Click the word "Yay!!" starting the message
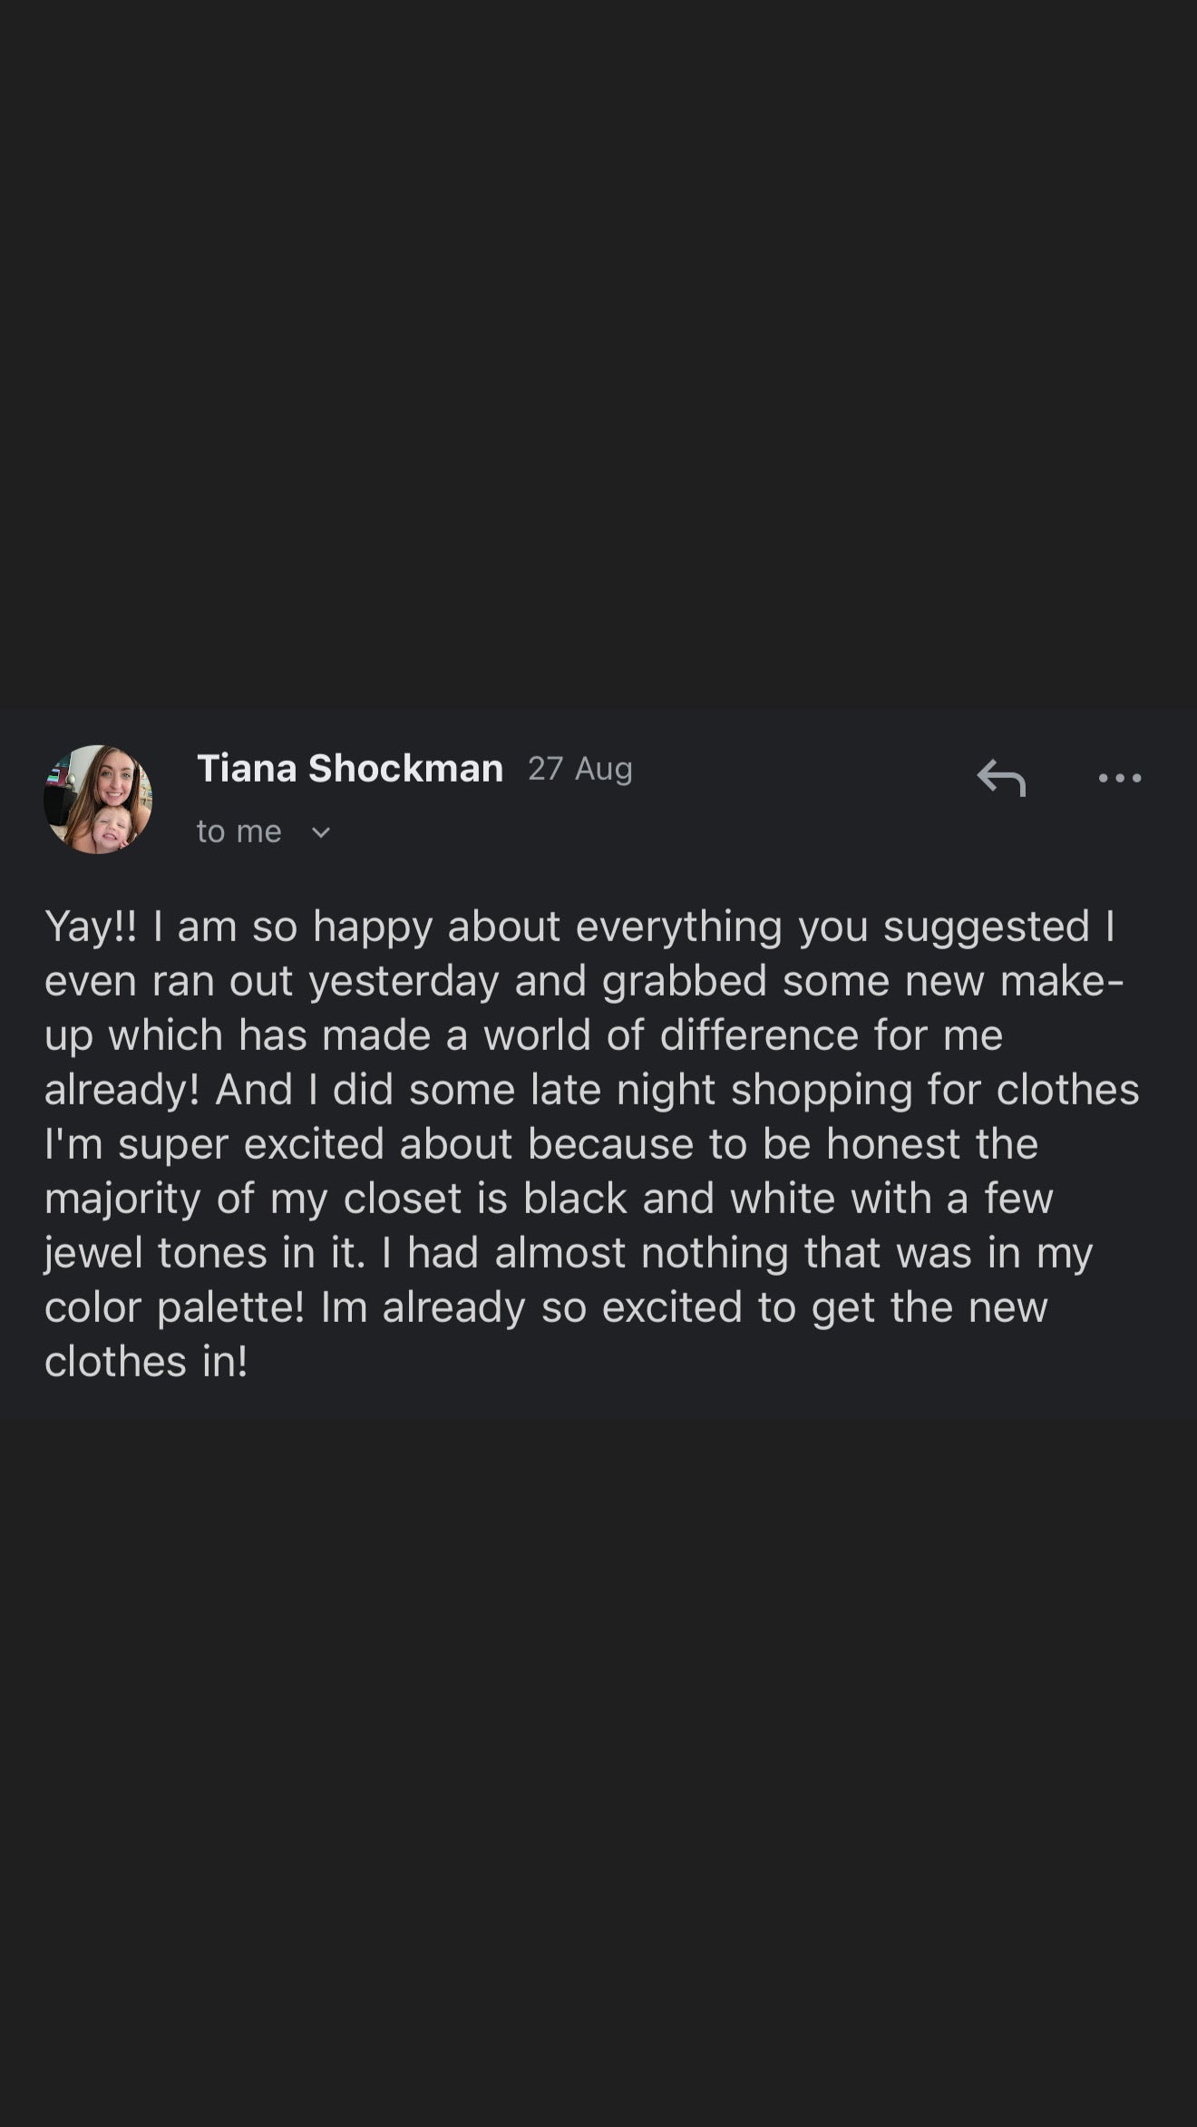This screenshot has height=2127, width=1197. coord(91,928)
